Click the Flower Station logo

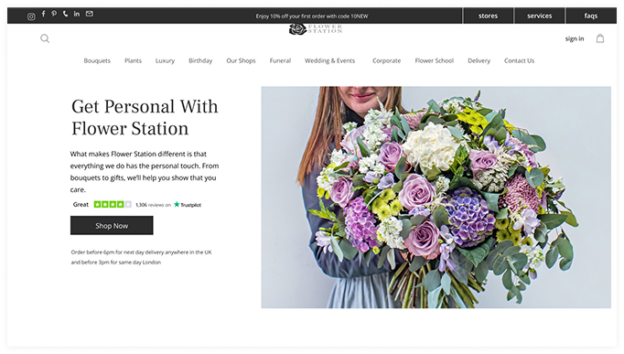(x=316, y=29)
